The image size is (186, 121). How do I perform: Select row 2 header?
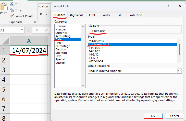[5, 60]
